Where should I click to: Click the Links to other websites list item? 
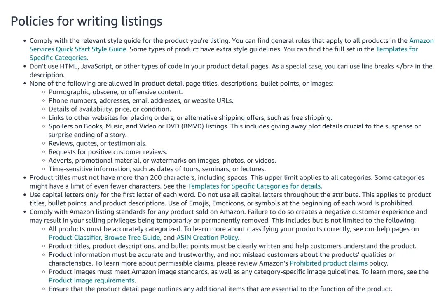(190, 117)
